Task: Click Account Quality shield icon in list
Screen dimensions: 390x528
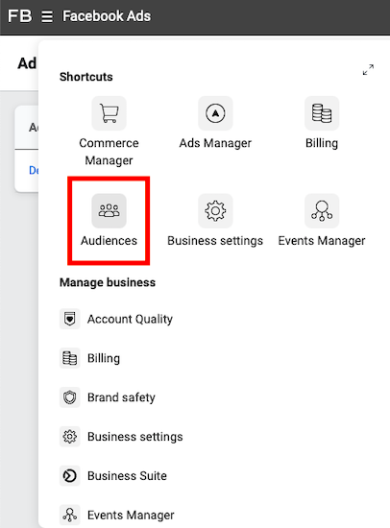Action: [x=70, y=319]
